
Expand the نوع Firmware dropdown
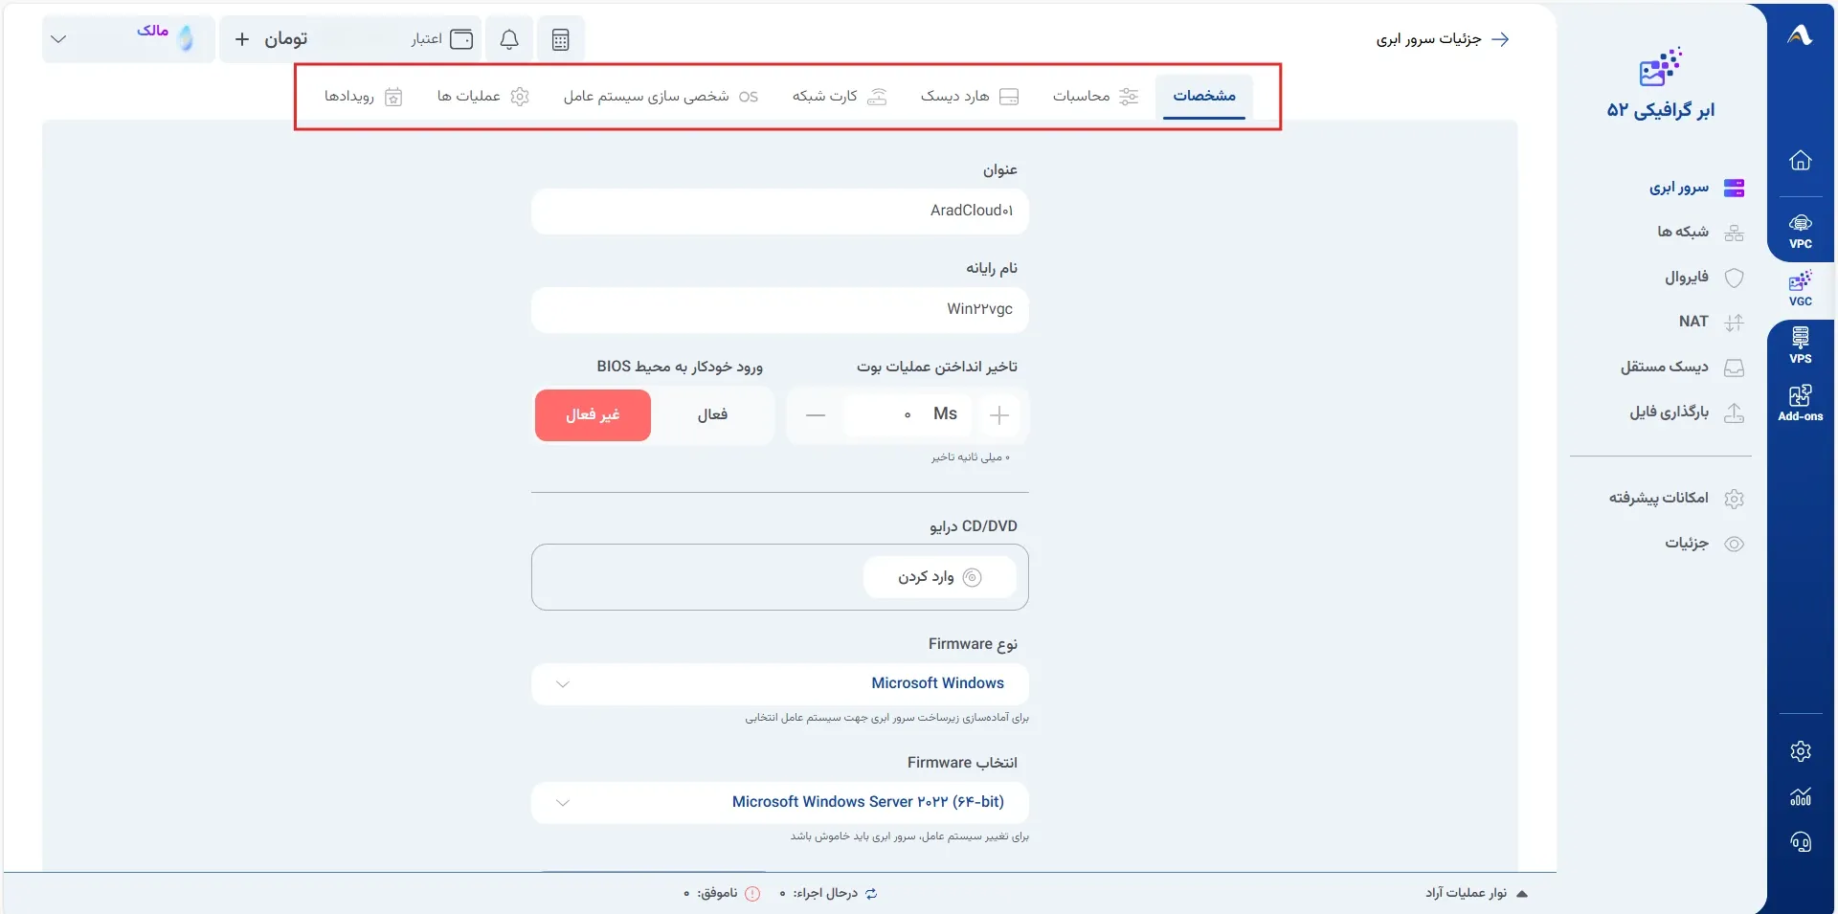[x=780, y=683]
